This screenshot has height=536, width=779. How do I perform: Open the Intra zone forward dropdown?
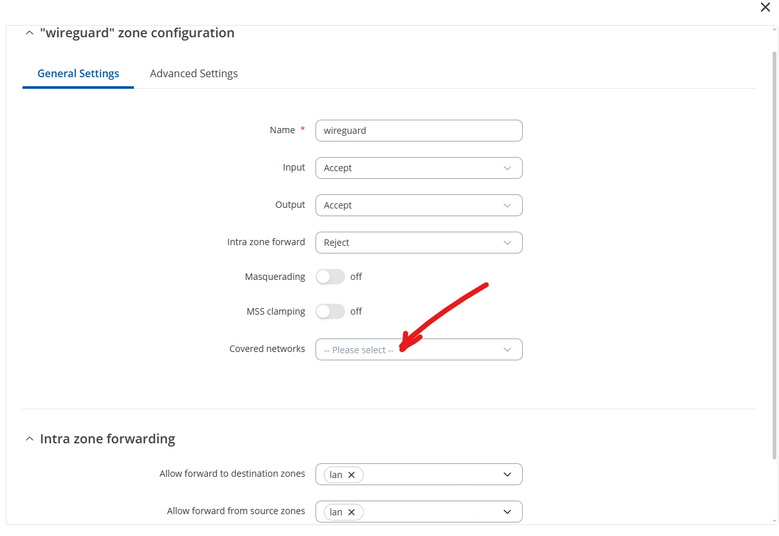tap(418, 243)
